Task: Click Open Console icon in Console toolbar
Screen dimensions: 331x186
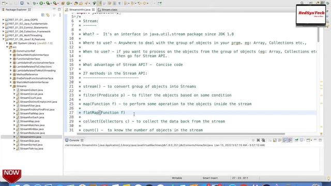Action: [308, 140]
